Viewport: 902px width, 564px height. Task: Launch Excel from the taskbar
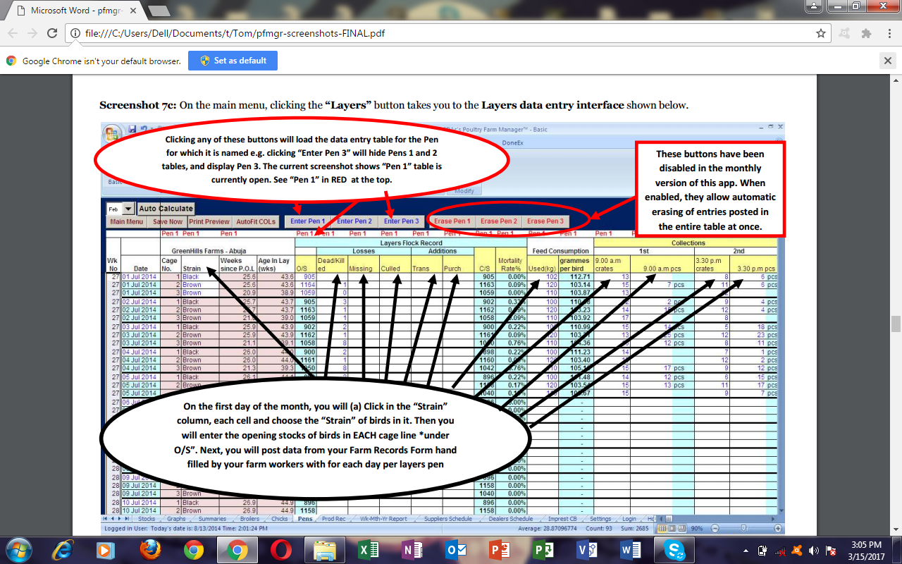click(x=368, y=550)
